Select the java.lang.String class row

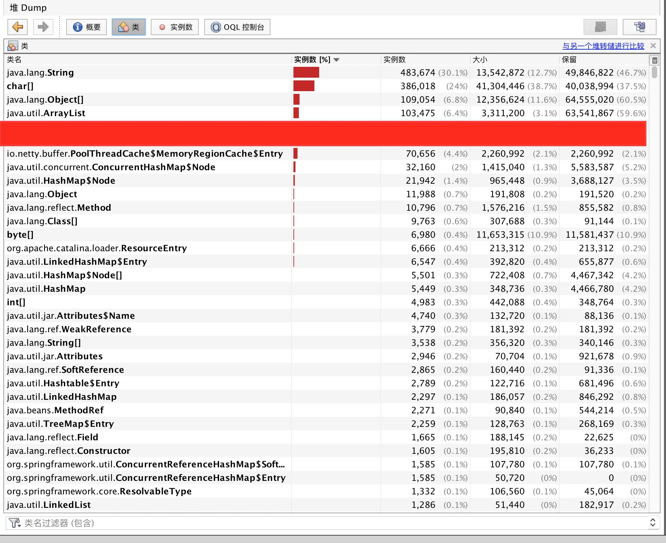[41, 73]
